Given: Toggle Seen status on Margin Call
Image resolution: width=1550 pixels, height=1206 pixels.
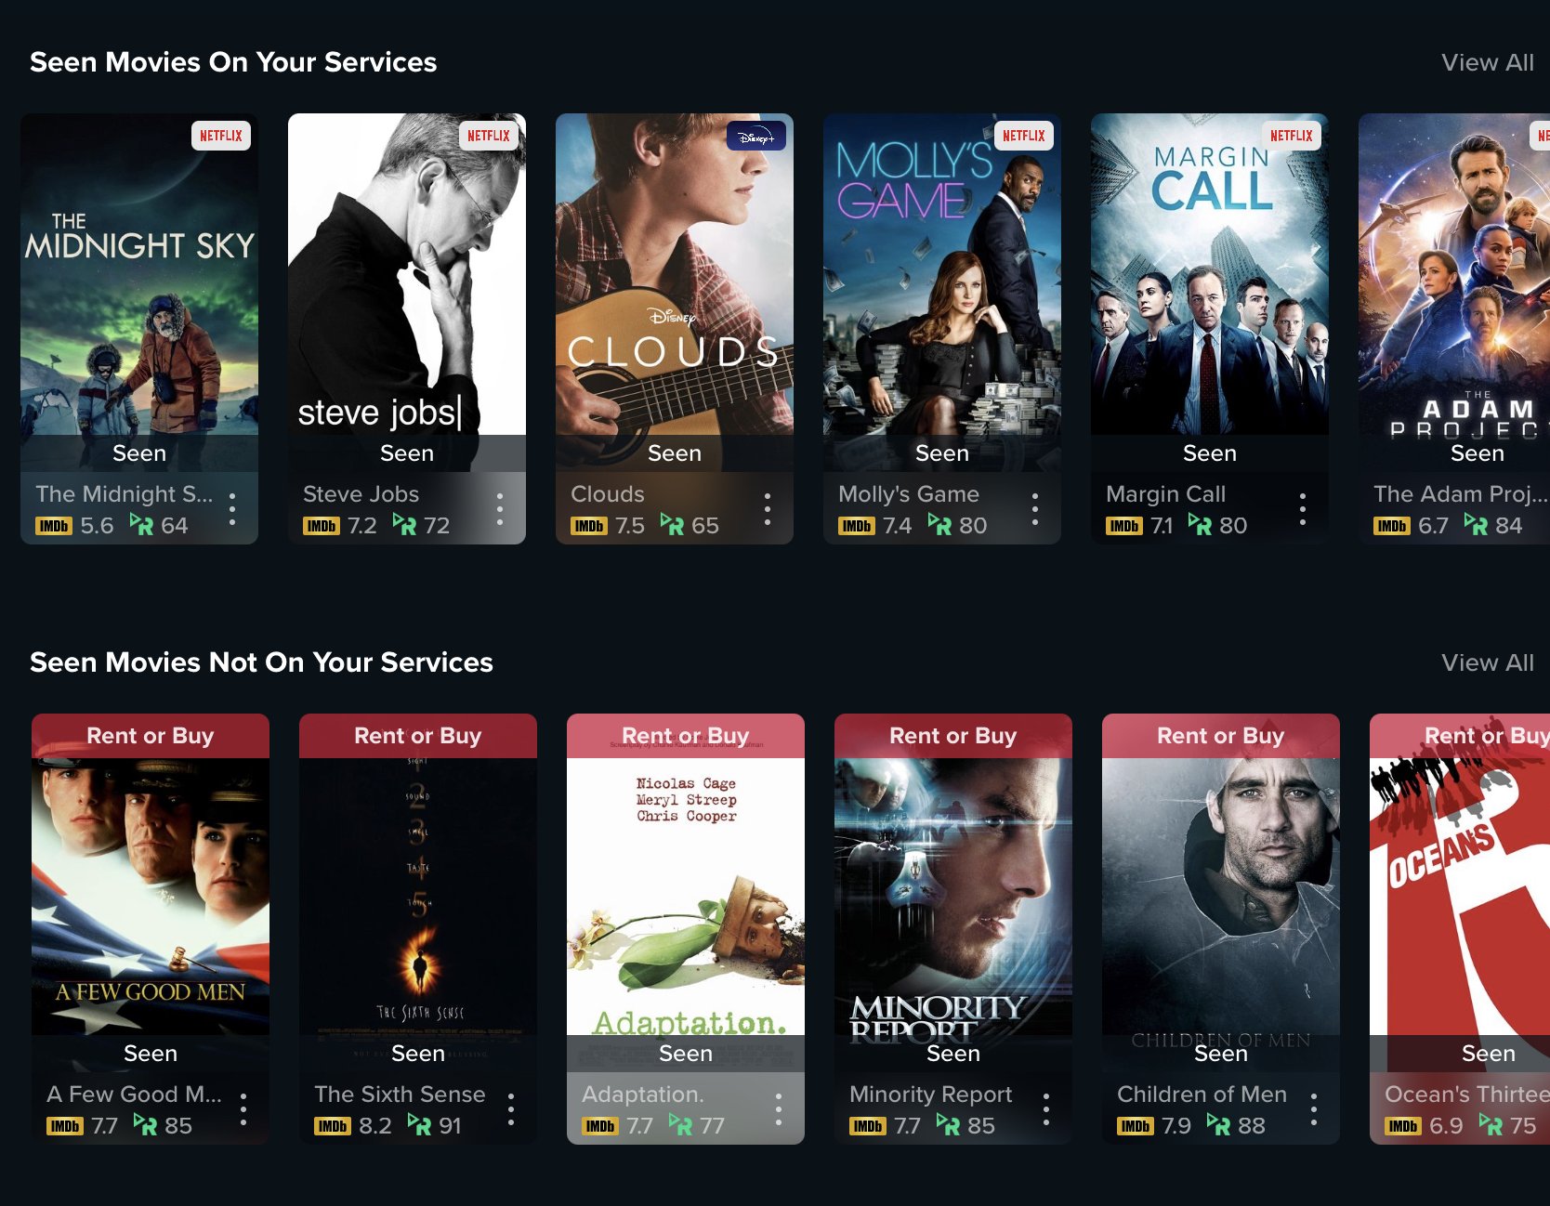Looking at the screenshot, I should pyautogui.click(x=1210, y=453).
